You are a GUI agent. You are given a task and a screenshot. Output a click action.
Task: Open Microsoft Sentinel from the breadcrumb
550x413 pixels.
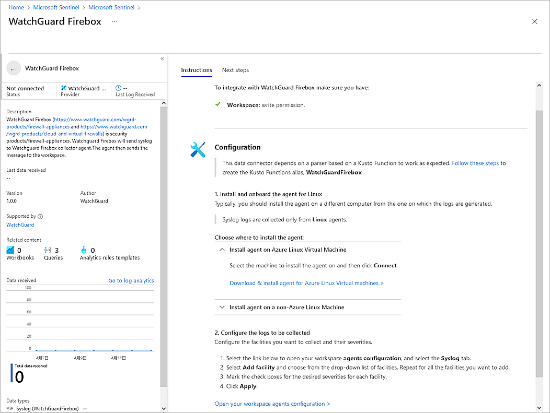pyautogui.click(x=56, y=7)
